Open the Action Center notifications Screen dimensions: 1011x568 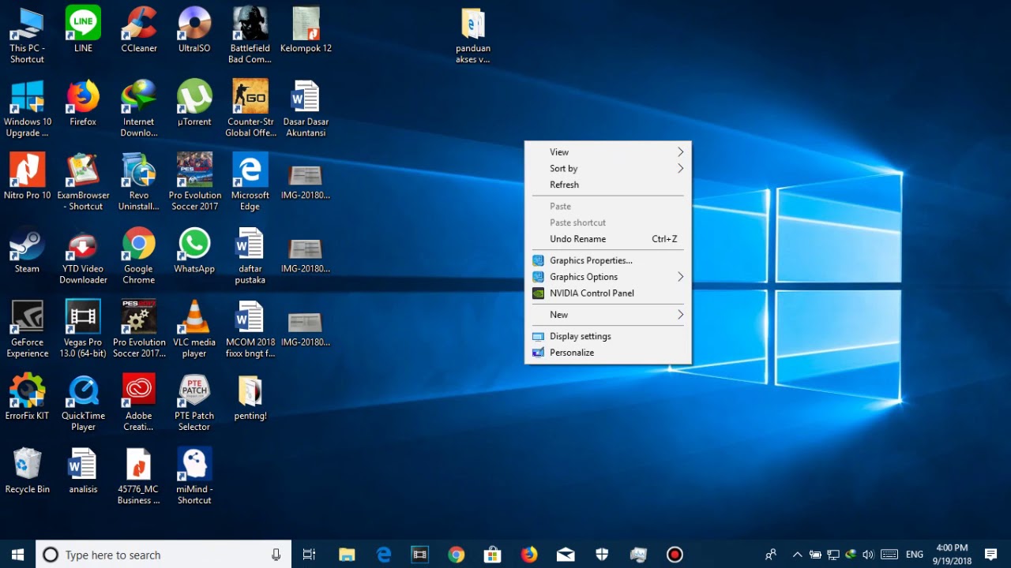(991, 555)
